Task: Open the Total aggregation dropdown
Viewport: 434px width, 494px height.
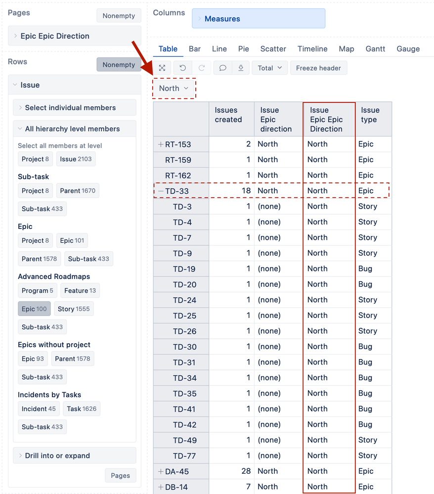Action: (x=269, y=68)
